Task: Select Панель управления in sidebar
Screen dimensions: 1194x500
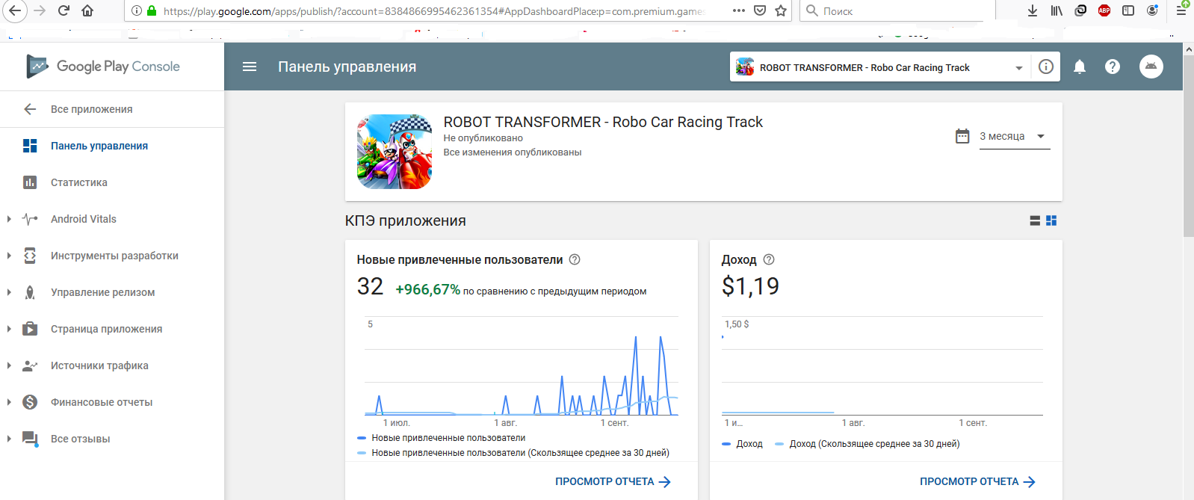Action: tap(112, 146)
